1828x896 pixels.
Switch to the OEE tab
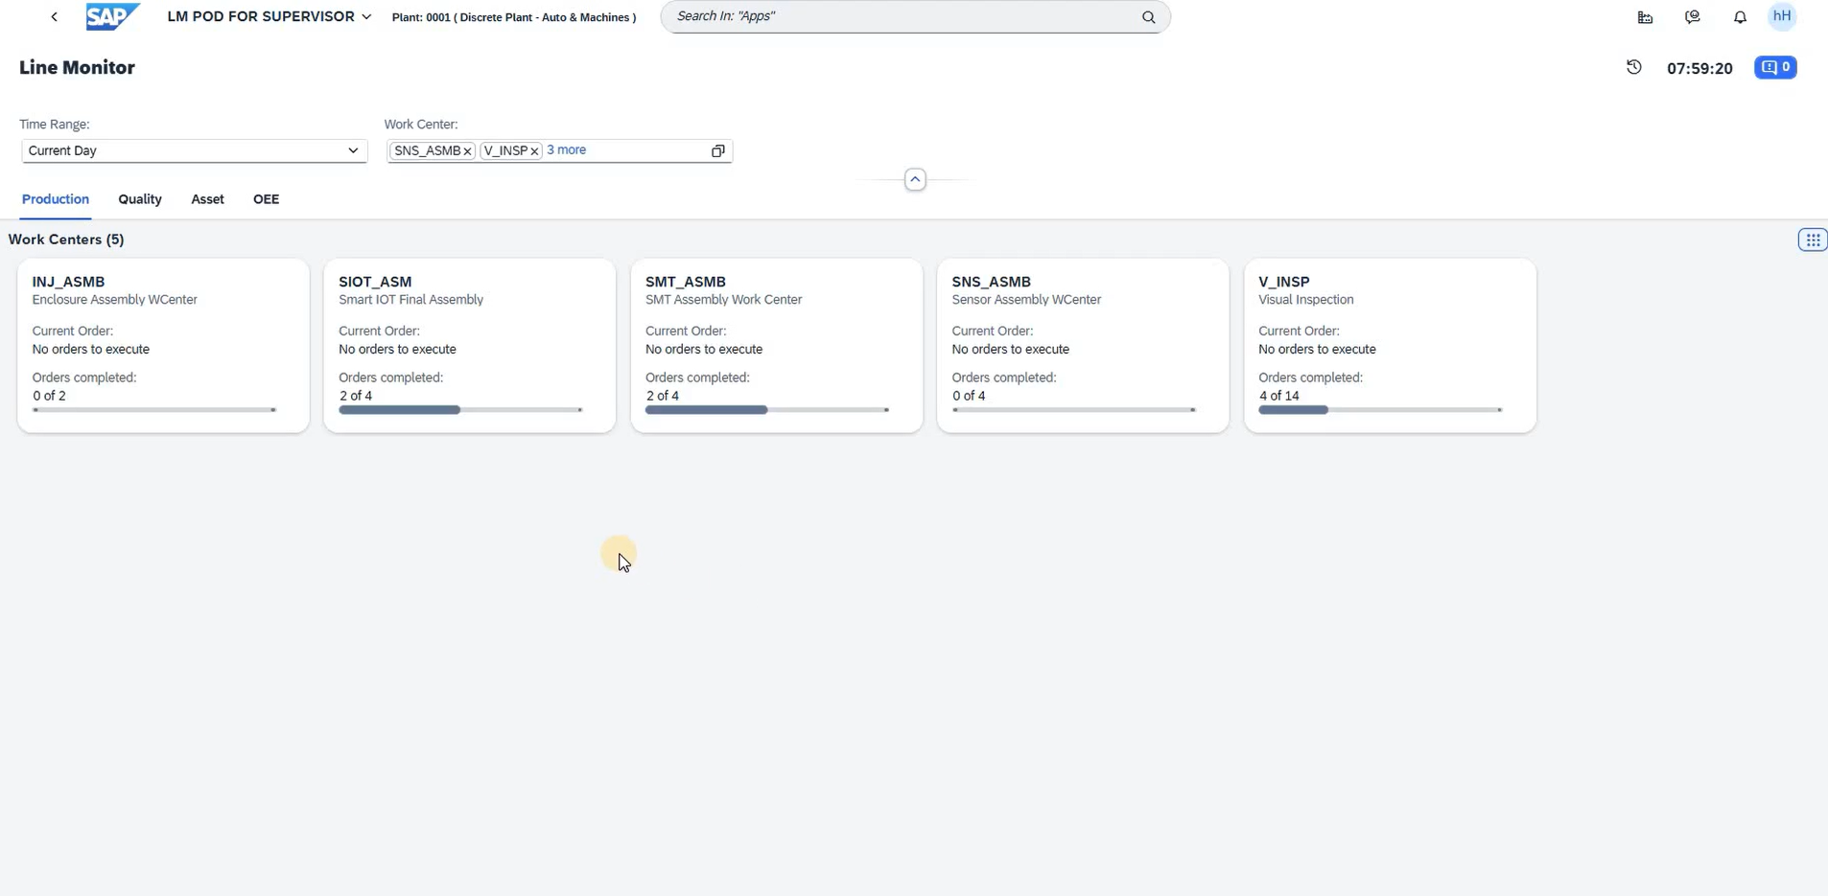(x=266, y=199)
